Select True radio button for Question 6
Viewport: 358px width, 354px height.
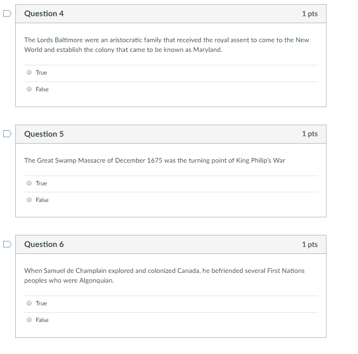pyautogui.click(x=29, y=303)
